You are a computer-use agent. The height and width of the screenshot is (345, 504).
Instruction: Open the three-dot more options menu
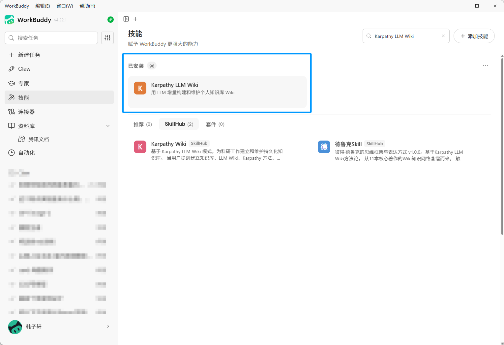tap(486, 66)
